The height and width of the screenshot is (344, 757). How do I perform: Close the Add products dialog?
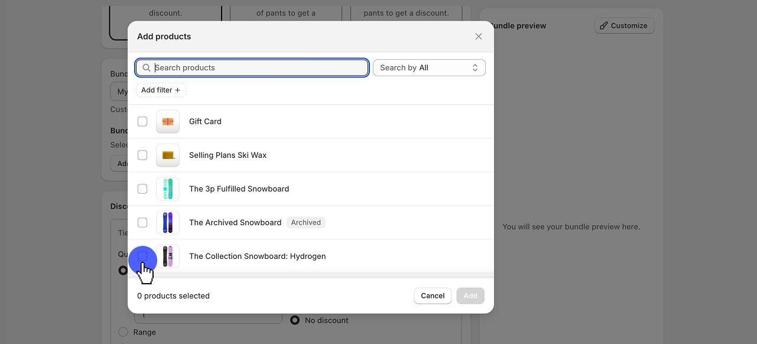pos(479,37)
